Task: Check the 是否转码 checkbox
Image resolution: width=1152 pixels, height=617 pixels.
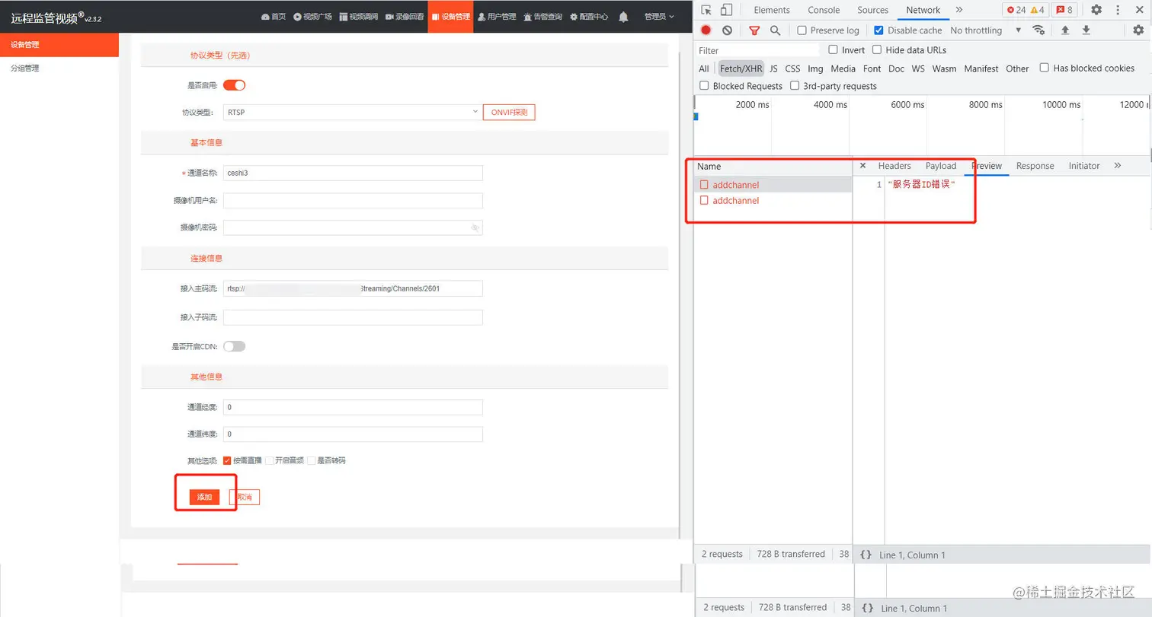Action: tap(311, 460)
